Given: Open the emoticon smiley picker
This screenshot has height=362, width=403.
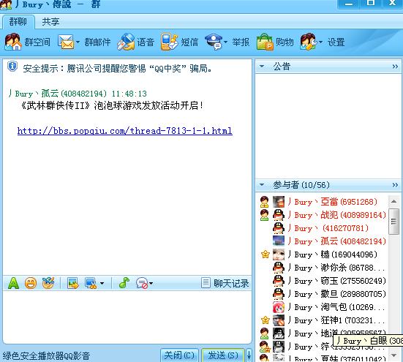Looking at the screenshot, I should coord(31,283).
